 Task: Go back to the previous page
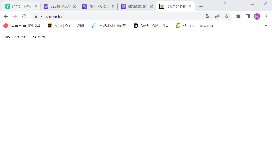[6, 16]
